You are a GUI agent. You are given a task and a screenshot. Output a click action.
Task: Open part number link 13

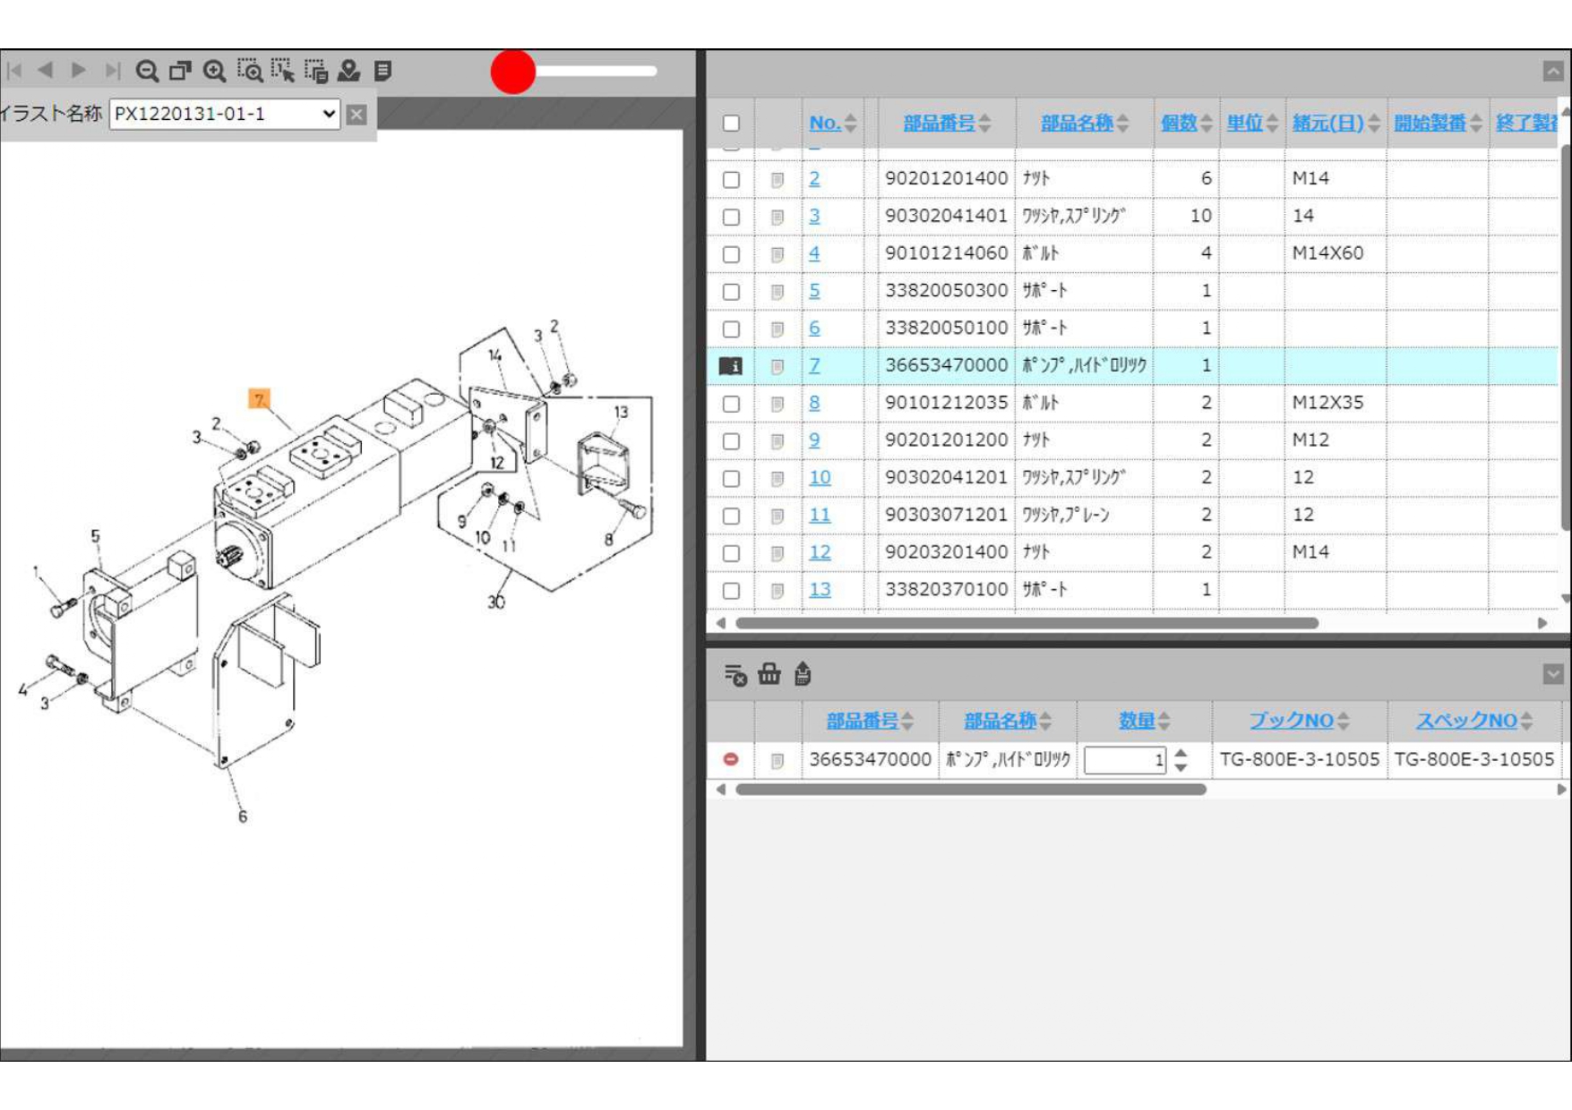[820, 590]
